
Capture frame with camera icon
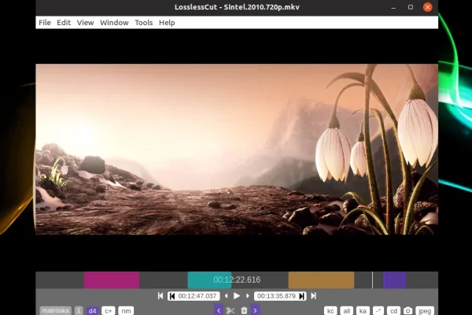pyautogui.click(x=409, y=310)
